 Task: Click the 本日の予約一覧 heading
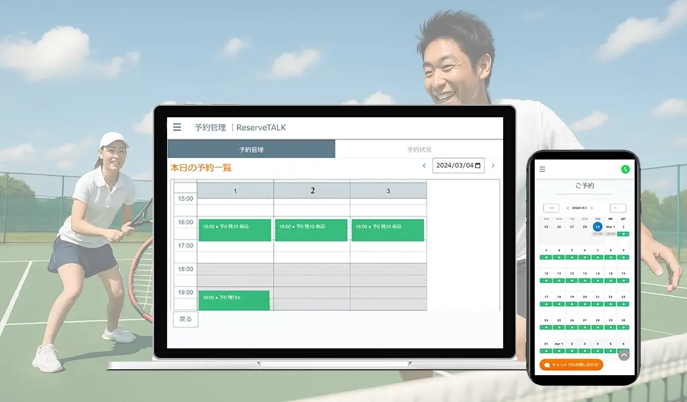click(x=201, y=167)
